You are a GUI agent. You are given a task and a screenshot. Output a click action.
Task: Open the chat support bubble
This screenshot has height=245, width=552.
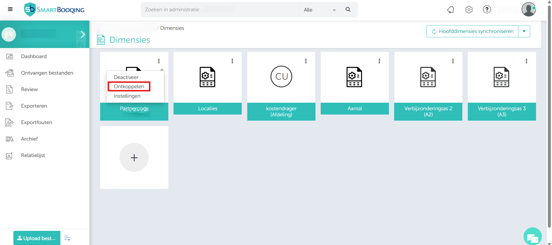[x=532, y=237]
